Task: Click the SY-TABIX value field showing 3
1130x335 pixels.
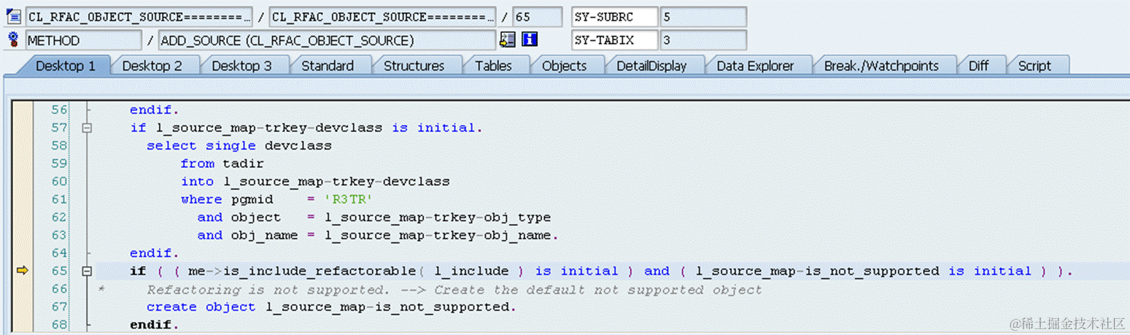Action: coord(703,40)
